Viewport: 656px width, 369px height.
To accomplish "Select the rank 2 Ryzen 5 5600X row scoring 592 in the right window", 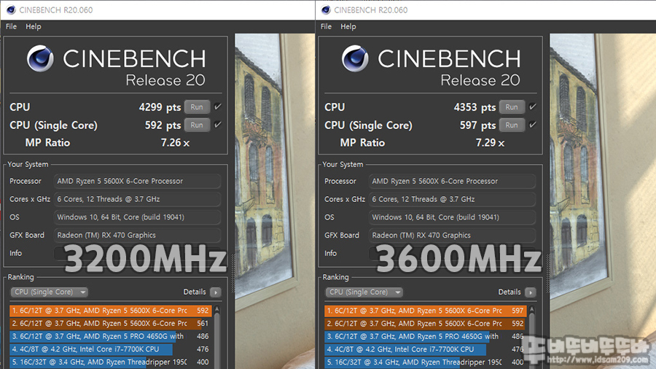I will pyautogui.click(x=426, y=323).
